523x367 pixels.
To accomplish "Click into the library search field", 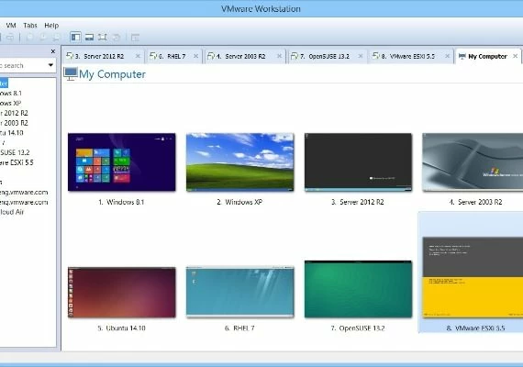I will (x=22, y=65).
